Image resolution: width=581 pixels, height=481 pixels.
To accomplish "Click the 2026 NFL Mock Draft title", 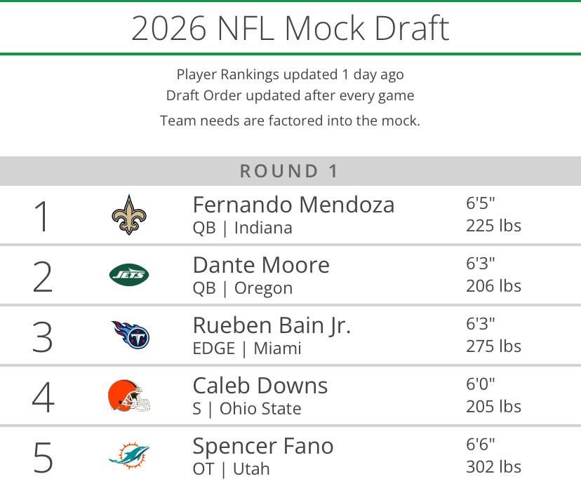I will [290, 28].
